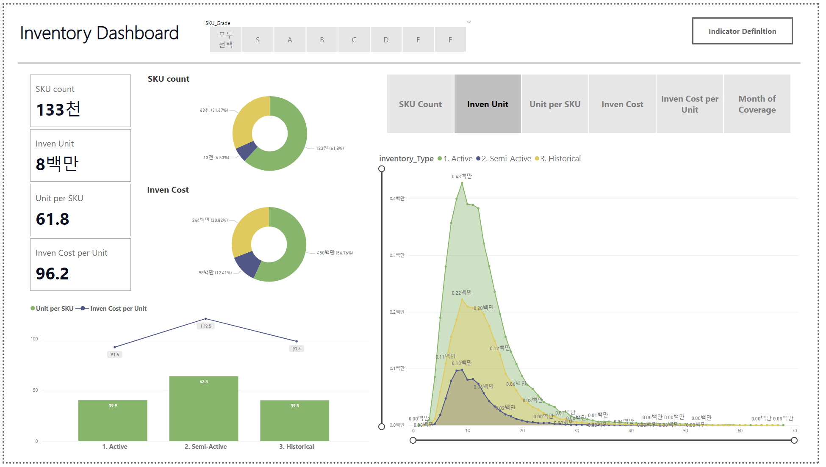Viewport: 826px width, 467px height.
Task: Switch to the Inven Cost tab
Action: (x=622, y=104)
